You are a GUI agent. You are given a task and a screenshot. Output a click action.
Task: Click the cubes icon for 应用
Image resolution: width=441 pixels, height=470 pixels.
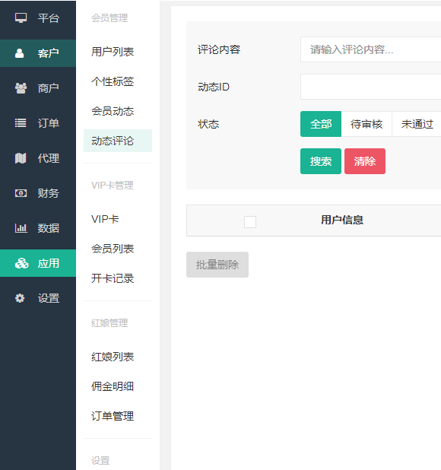(x=21, y=263)
